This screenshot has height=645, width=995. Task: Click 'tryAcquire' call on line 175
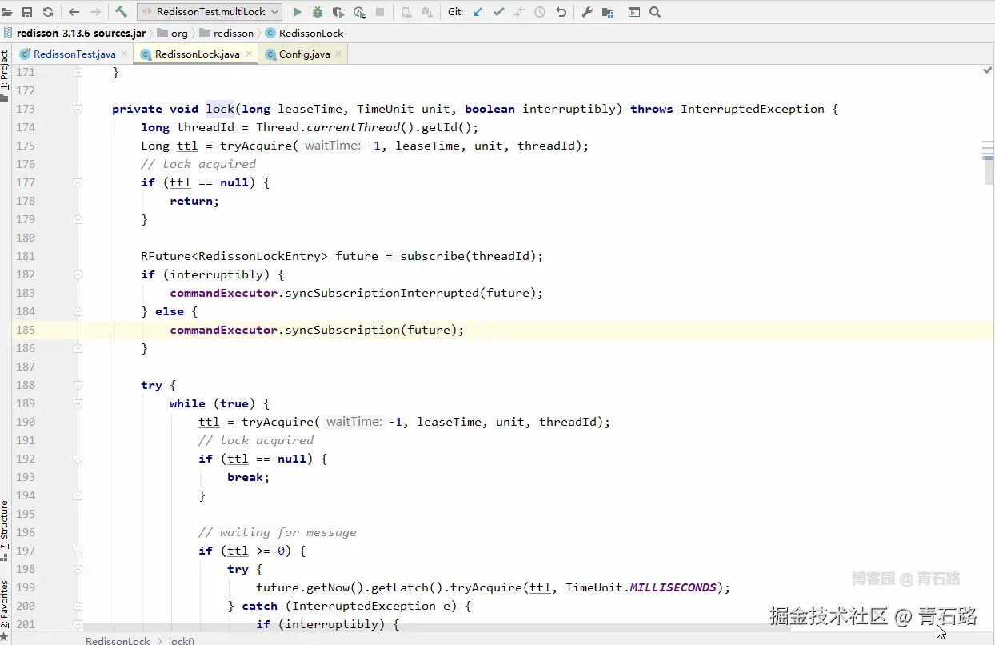coord(256,146)
